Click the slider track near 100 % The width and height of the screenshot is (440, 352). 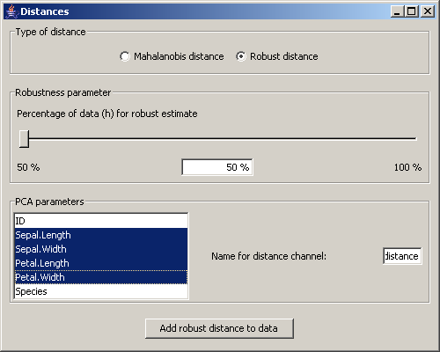click(x=411, y=139)
